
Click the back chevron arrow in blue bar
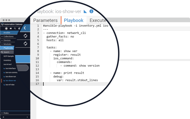[25, 28]
